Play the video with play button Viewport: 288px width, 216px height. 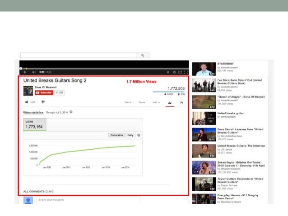click(25, 72)
